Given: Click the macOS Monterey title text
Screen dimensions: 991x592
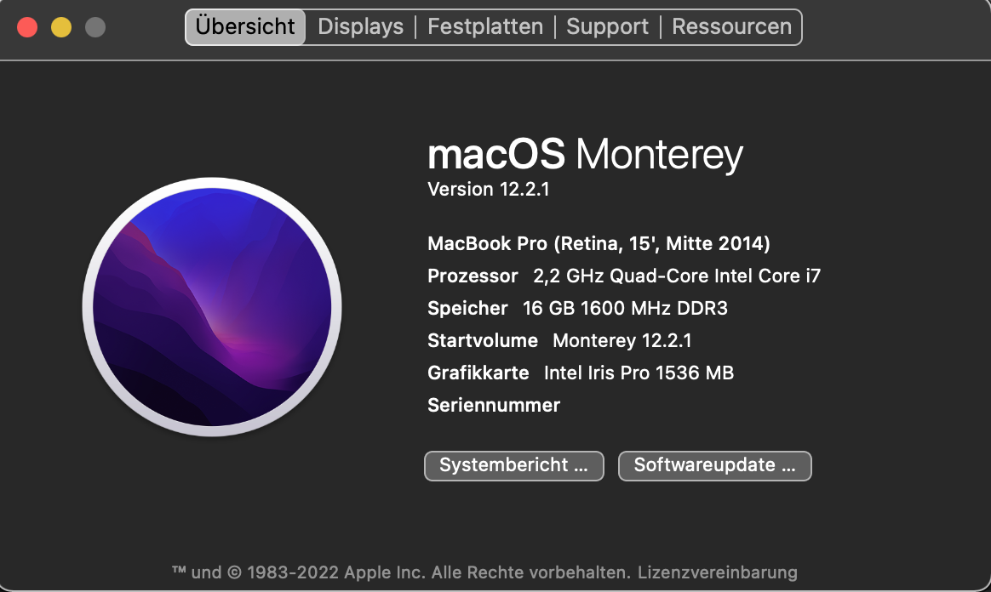Looking at the screenshot, I should [585, 155].
